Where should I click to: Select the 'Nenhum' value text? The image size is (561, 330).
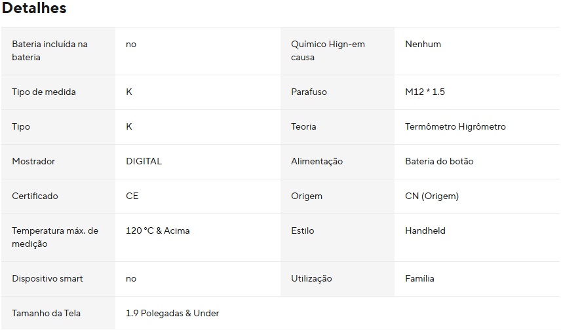(423, 44)
